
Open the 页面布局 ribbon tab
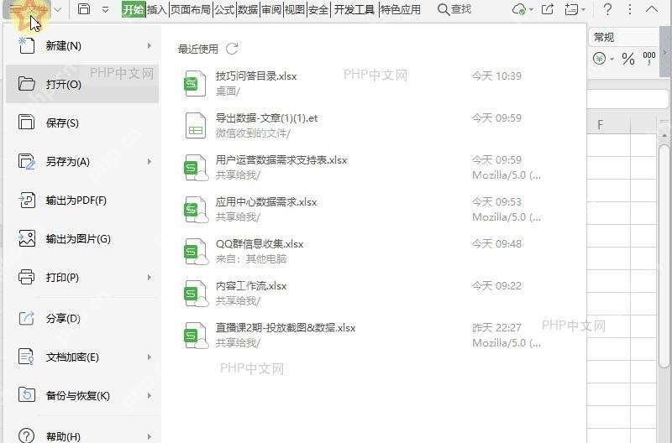click(x=191, y=9)
